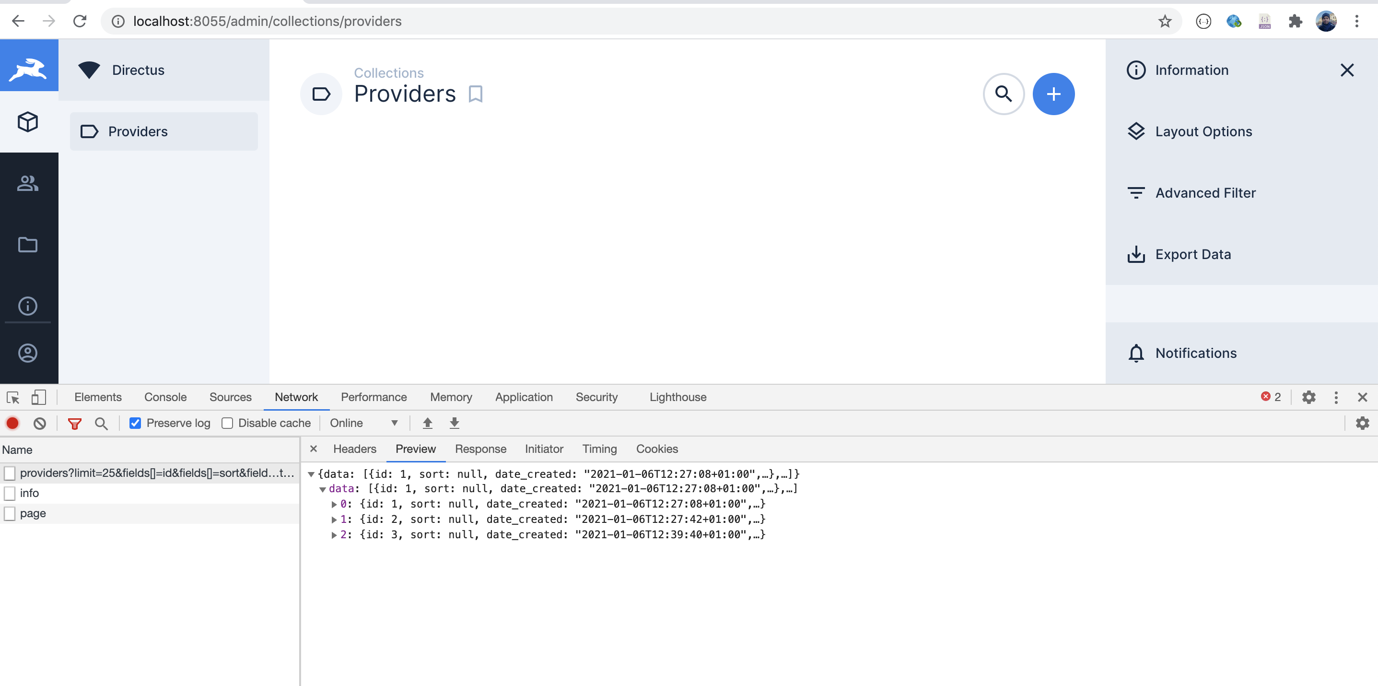The width and height of the screenshot is (1378, 686).
Task: Open the File Library folder icon
Action: click(28, 245)
